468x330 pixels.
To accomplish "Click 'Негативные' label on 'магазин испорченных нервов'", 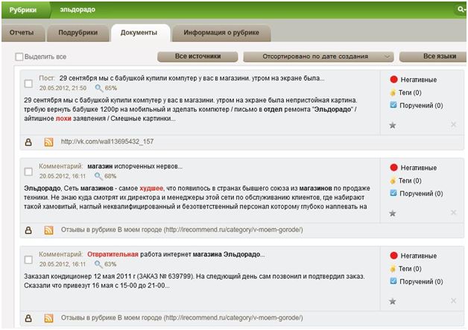I will [419, 168].
